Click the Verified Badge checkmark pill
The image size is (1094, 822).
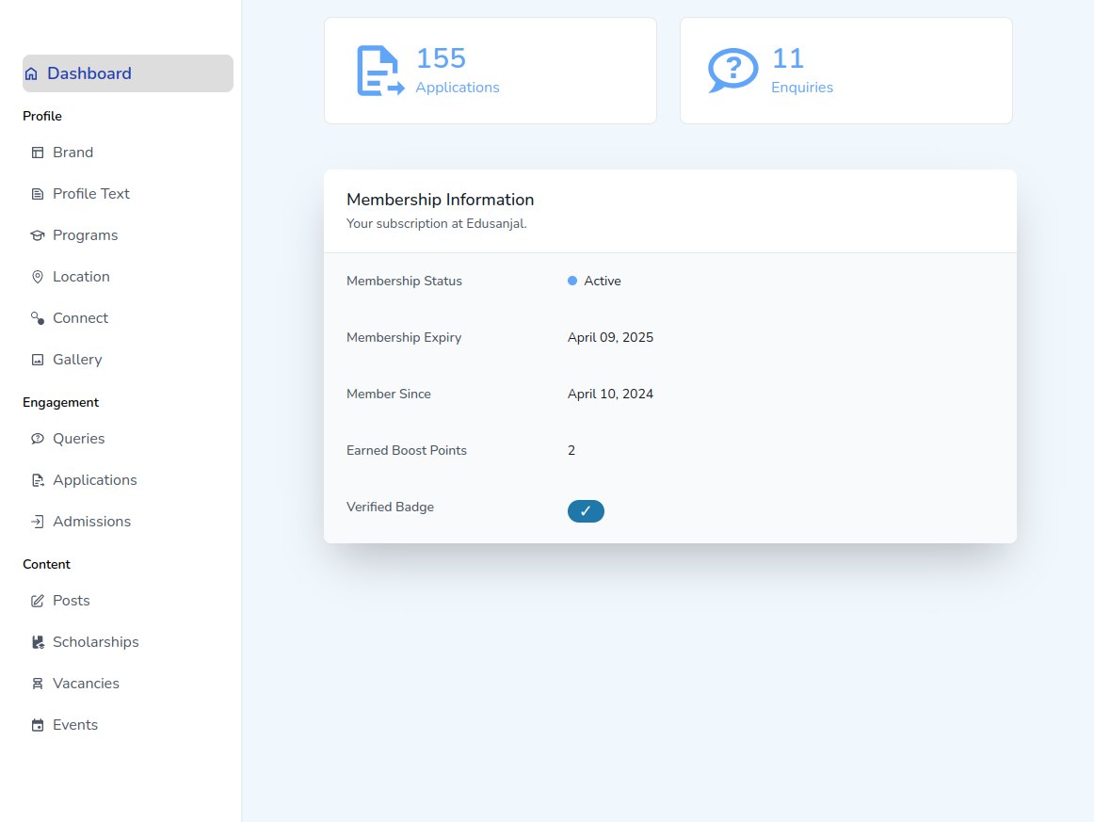[x=586, y=511]
